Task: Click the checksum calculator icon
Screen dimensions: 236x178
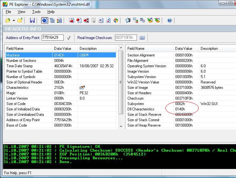Action: click(142, 38)
